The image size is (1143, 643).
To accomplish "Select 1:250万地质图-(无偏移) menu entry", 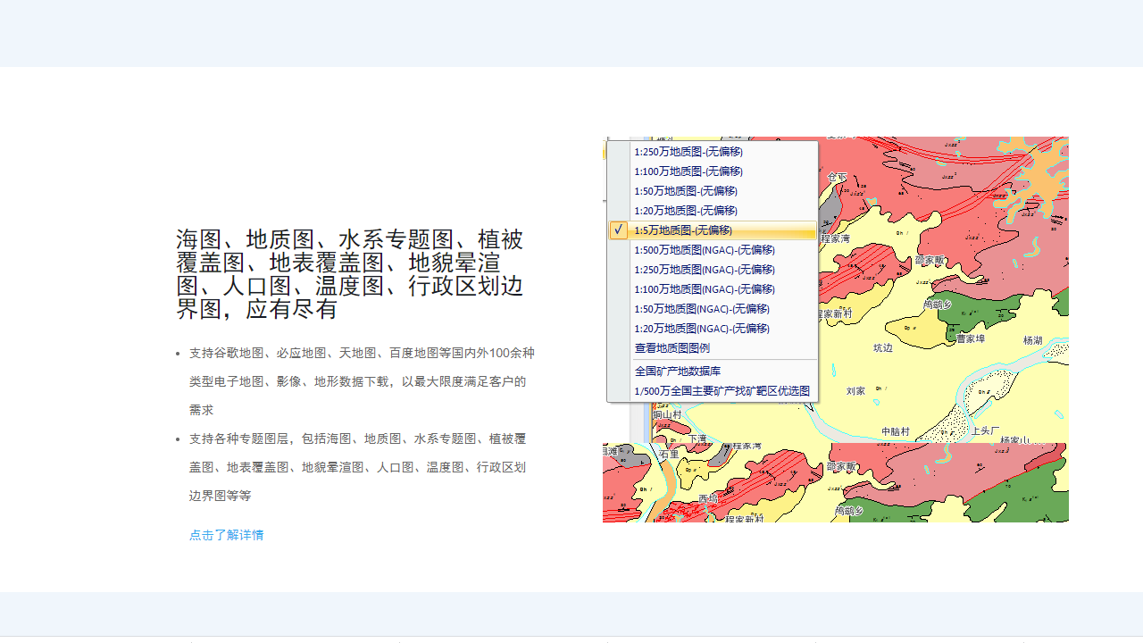I will point(688,152).
